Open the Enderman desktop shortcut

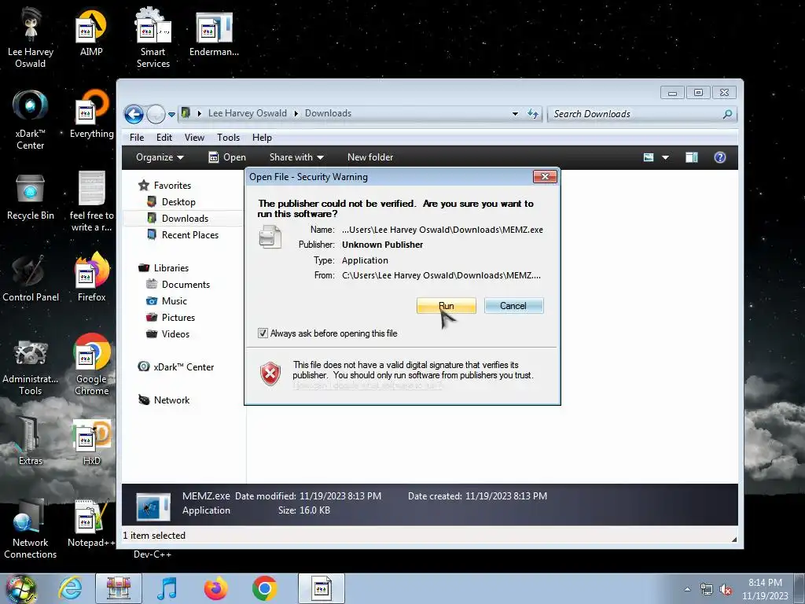[x=214, y=33]
